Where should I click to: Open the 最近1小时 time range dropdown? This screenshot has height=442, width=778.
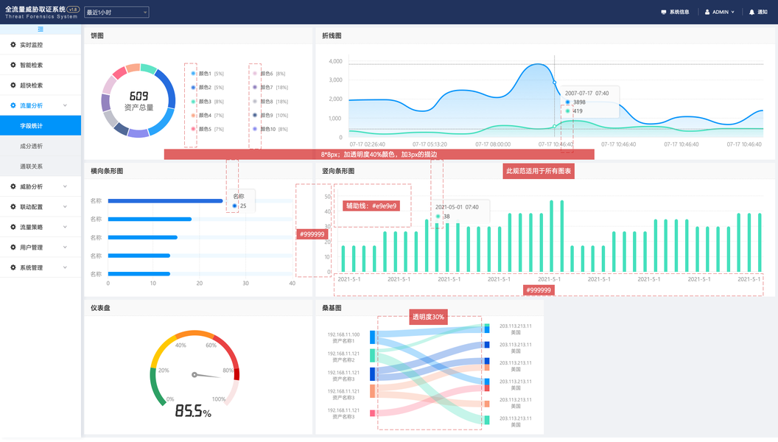click(x=116, y=12)
